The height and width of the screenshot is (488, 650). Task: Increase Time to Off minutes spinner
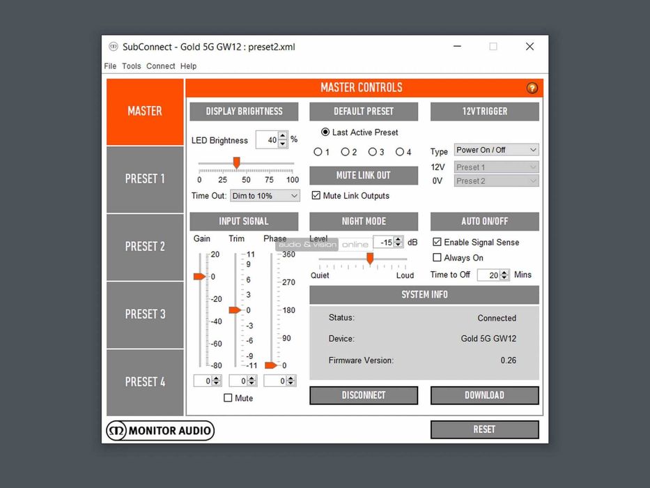[504, 272]
